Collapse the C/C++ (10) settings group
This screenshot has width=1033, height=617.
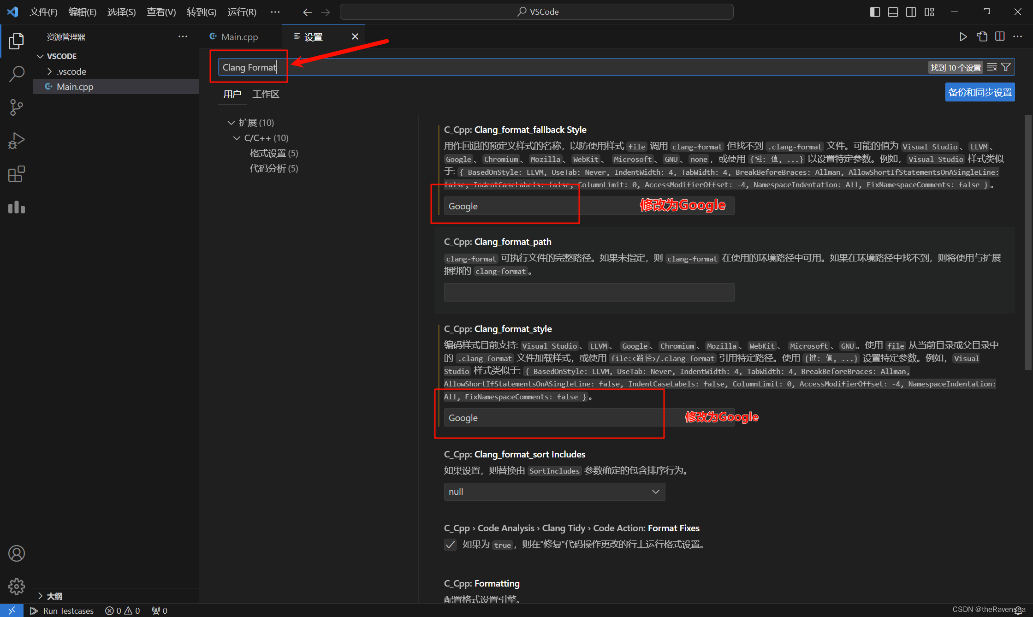(x=237, y=138)
